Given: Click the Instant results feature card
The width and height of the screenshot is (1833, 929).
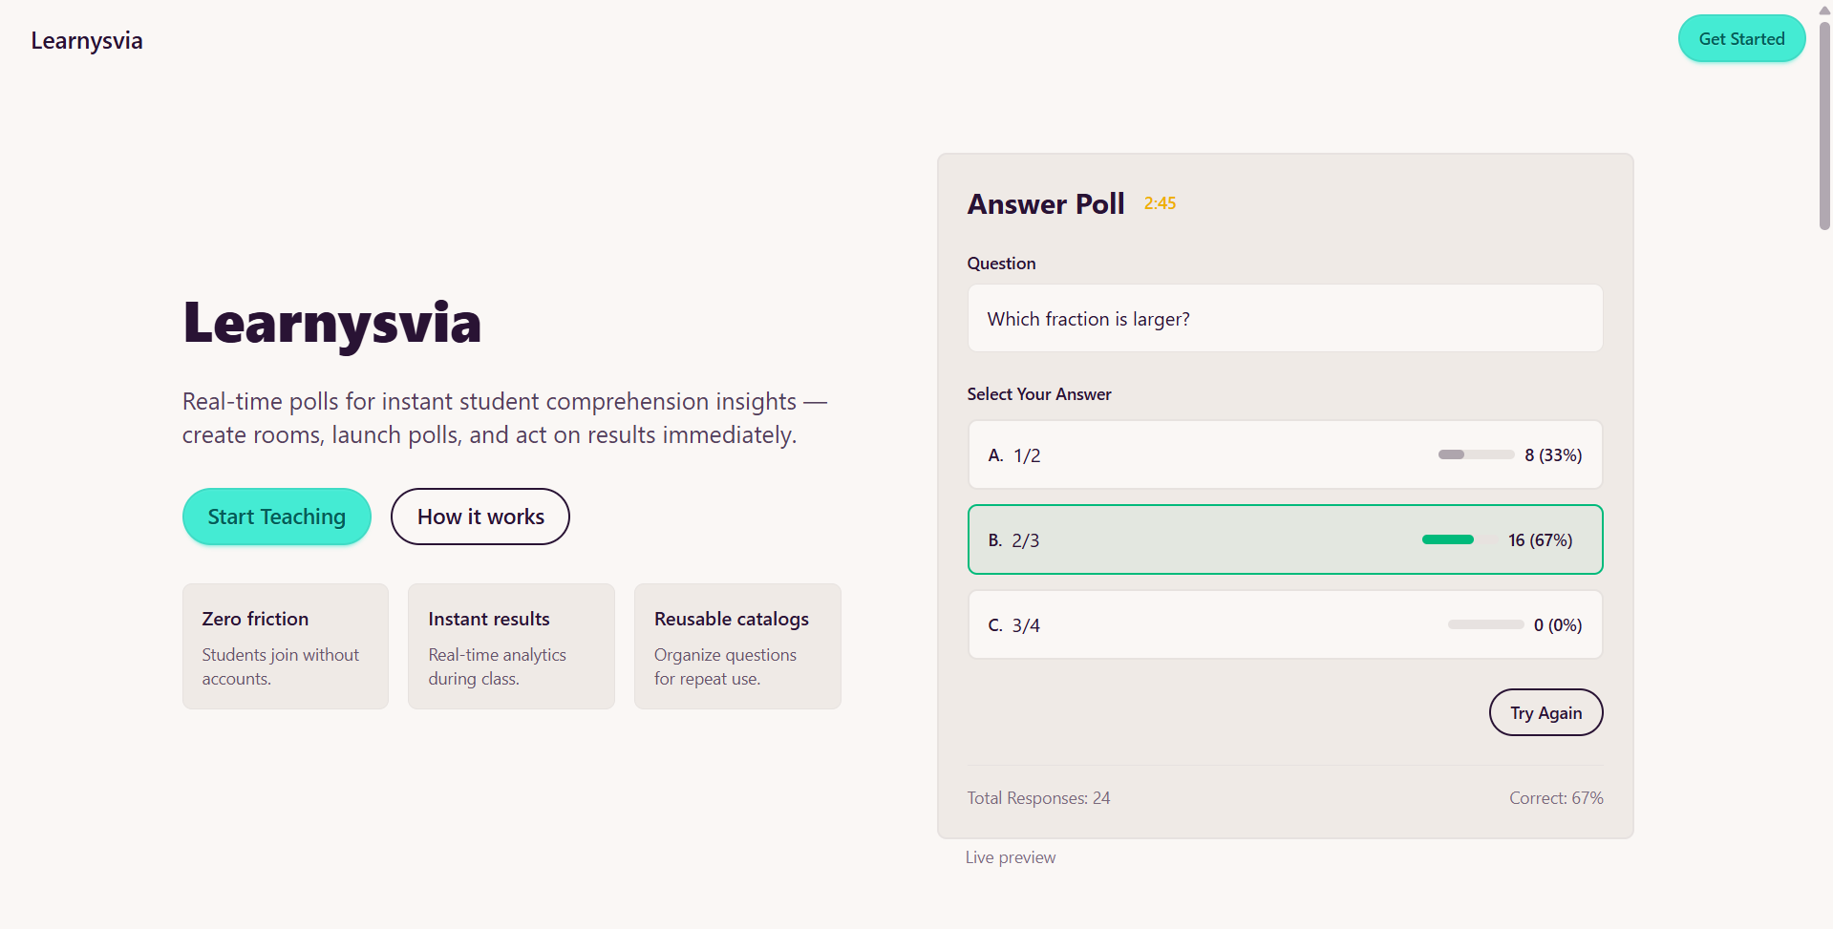Looking at the screenshot, I should (x=511, y=646).
